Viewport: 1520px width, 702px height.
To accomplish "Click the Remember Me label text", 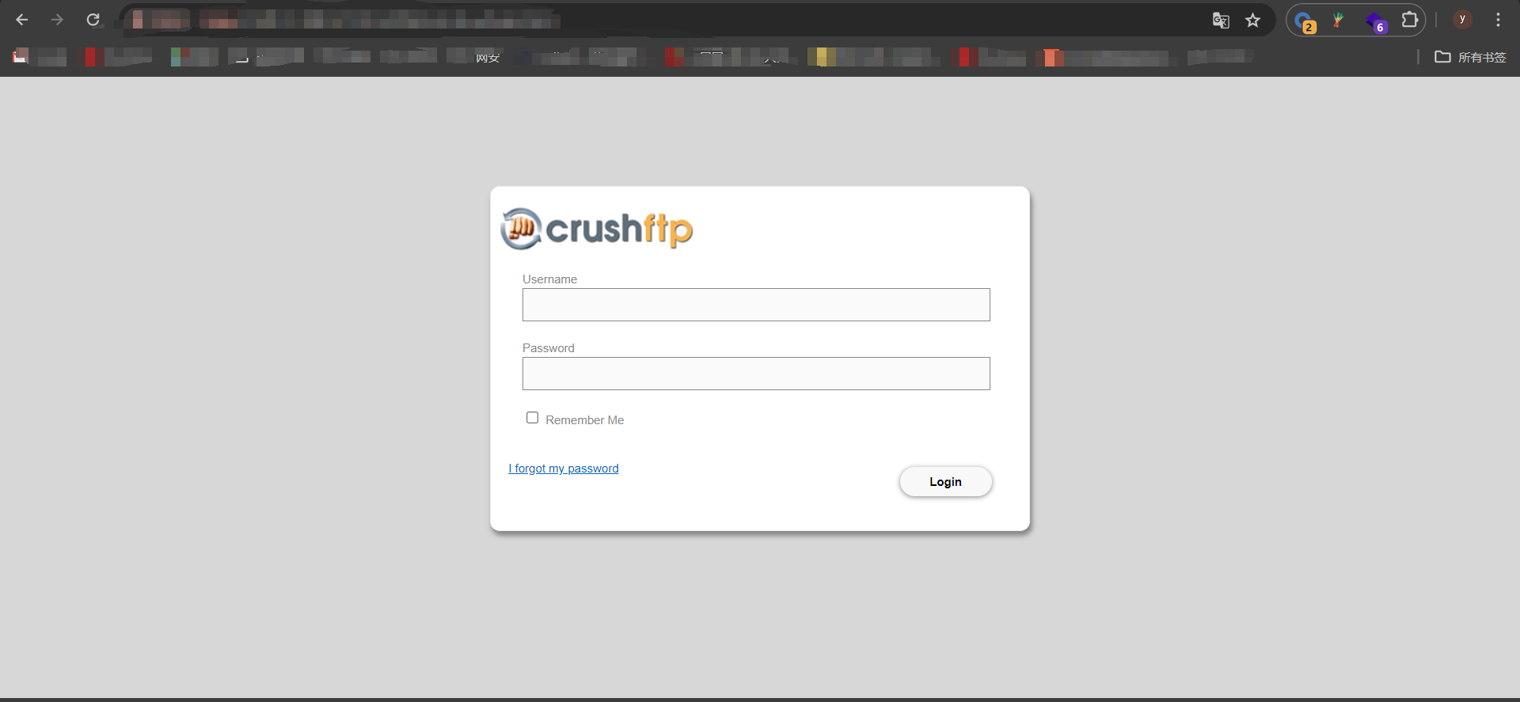I will [584, 420].
